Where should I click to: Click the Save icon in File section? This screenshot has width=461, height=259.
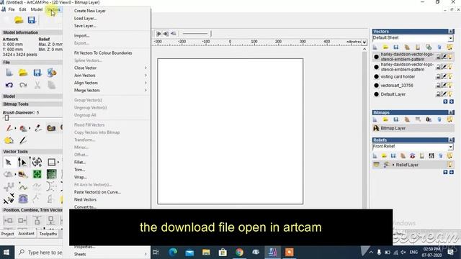tap(37, 73)
